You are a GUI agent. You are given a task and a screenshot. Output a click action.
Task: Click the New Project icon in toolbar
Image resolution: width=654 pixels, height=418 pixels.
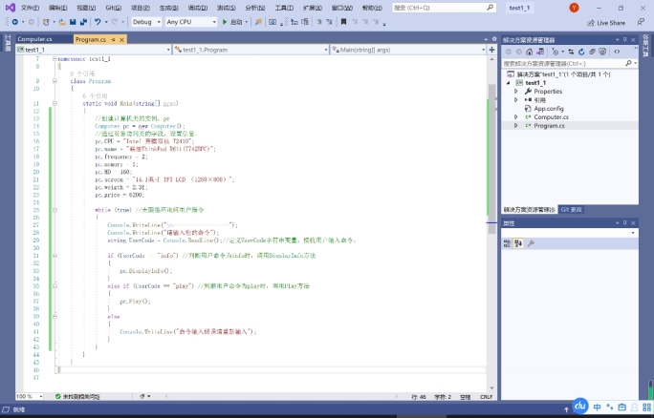pyautogui.click(x=46, y=22)
